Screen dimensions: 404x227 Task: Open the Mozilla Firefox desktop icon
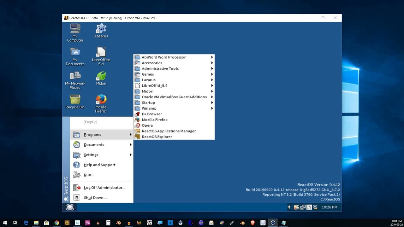101,104
